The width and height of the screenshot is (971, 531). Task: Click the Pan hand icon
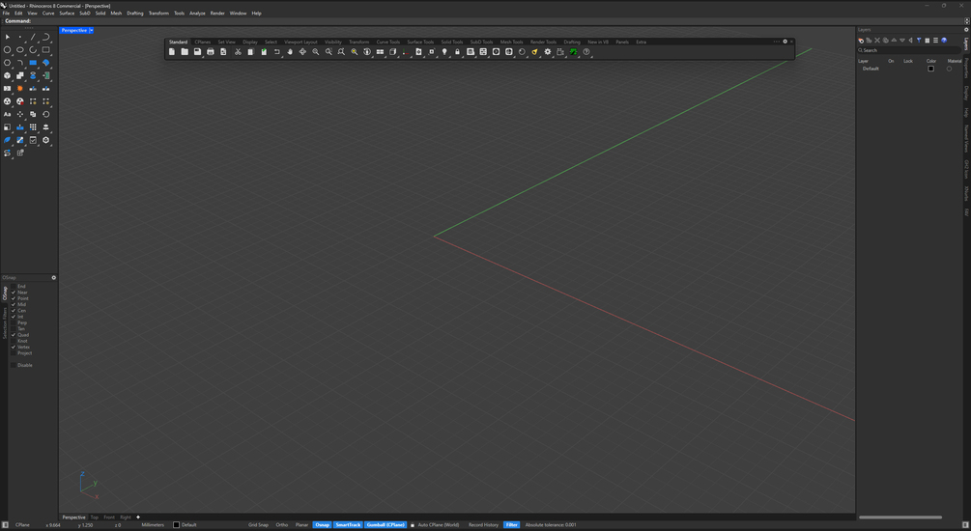pos(290,52)
